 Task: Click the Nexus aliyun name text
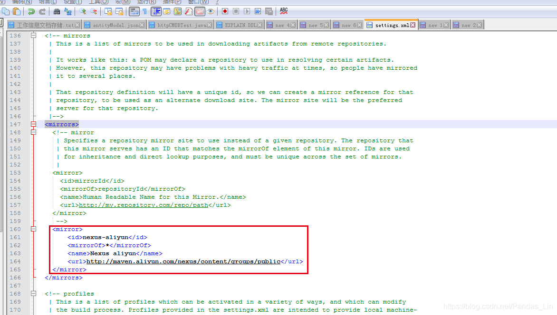(x=113, y=253)
